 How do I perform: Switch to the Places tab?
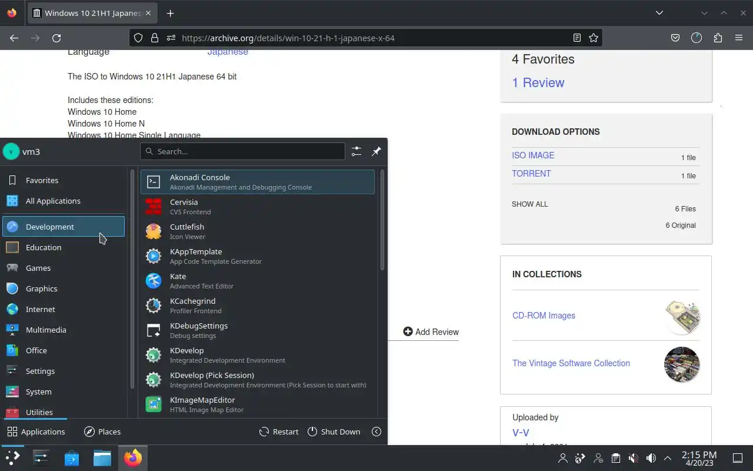tap(102, 432)
